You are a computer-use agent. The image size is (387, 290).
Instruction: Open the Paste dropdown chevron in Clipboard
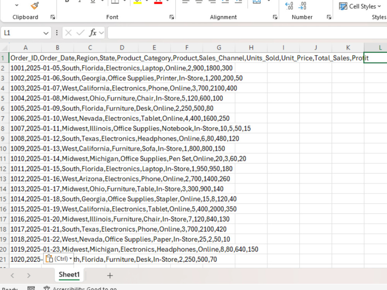[x=17, y=5]
